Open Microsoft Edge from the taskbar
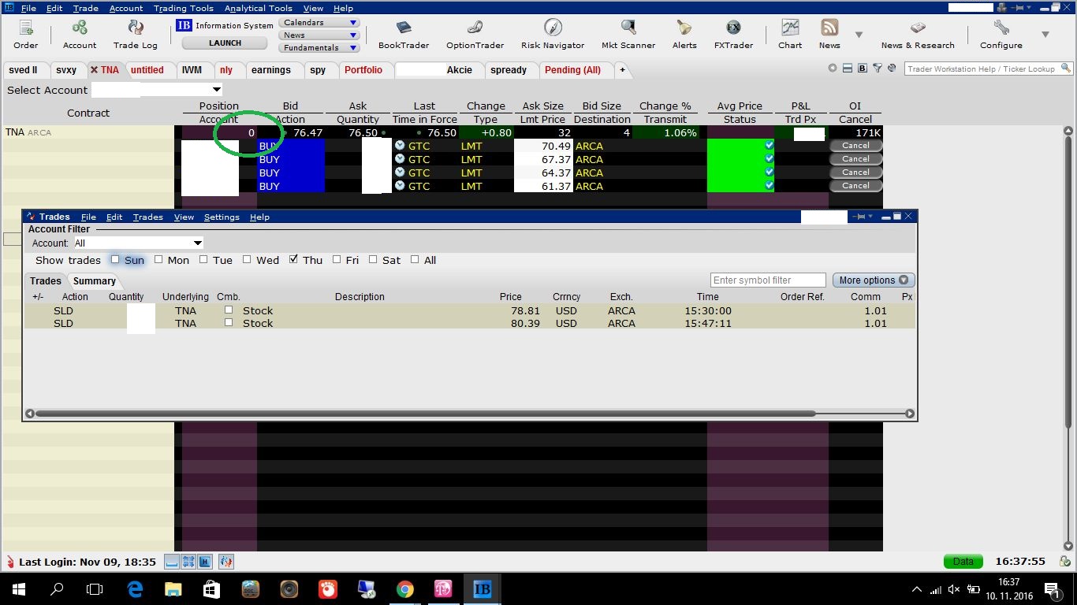The image size is (1077, 605). 135,589
